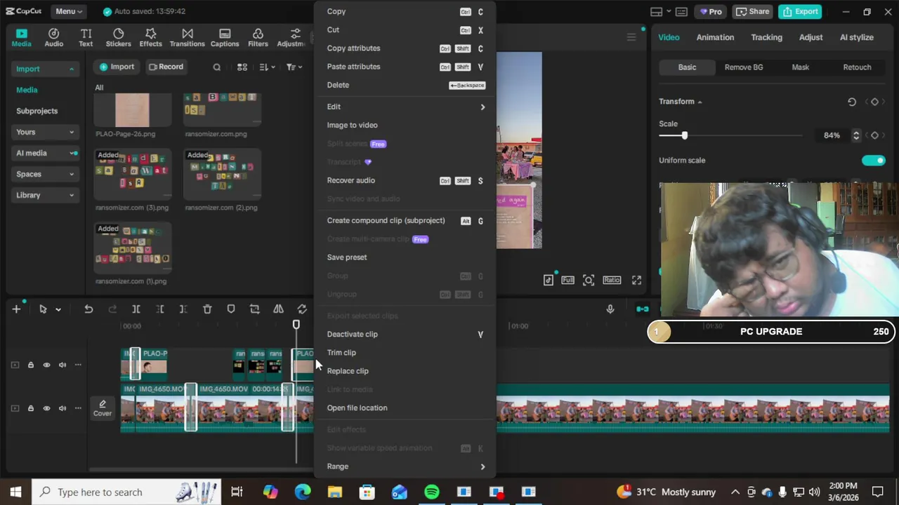Click the plus add-track icon
Viewport: 899px width, 505px height.
[16, 309]
